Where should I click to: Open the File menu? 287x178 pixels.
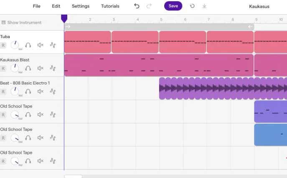pyautogui.click(x=36, y=6)
